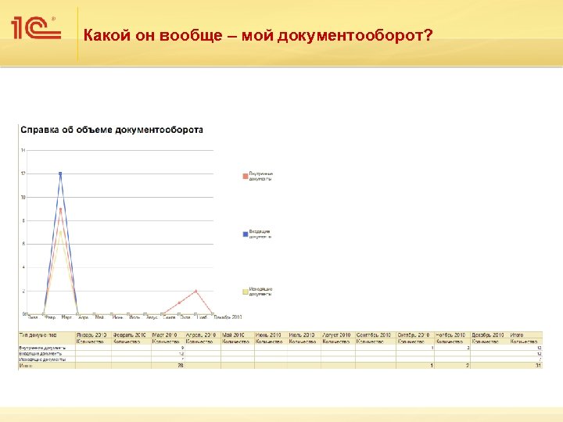
Task: Click the 'Март' chart axis label
Action: [x=66, y=317]
